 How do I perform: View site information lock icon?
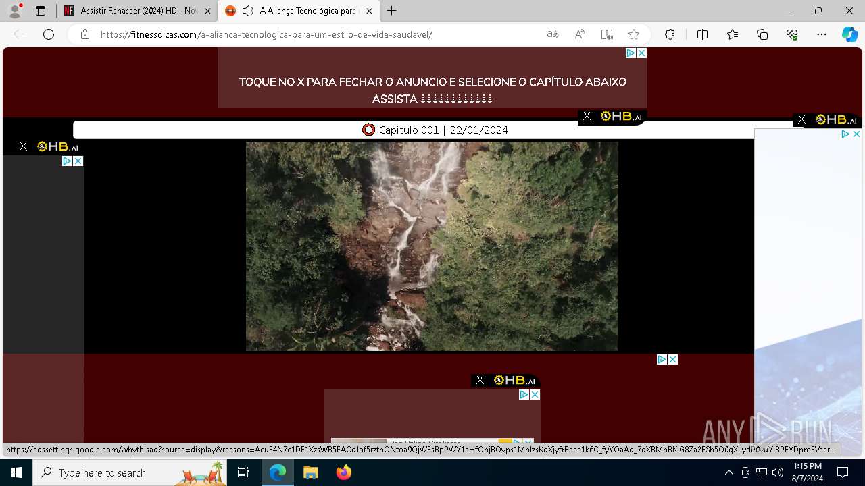[x=84, y=34]
